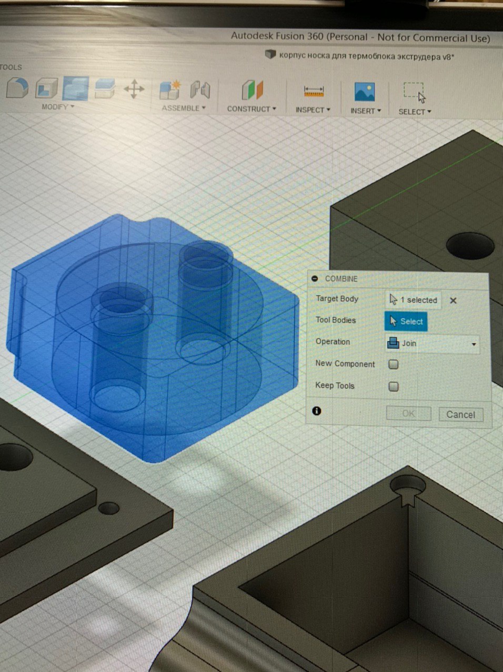Screen dimensions: 503x672
Task: Click the Insert image icon
Action: coord(364,92)
